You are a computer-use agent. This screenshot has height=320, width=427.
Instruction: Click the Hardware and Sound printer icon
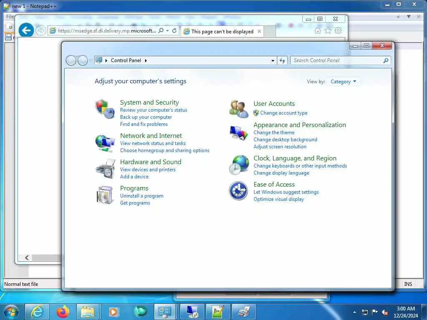[x=105, y=169]
